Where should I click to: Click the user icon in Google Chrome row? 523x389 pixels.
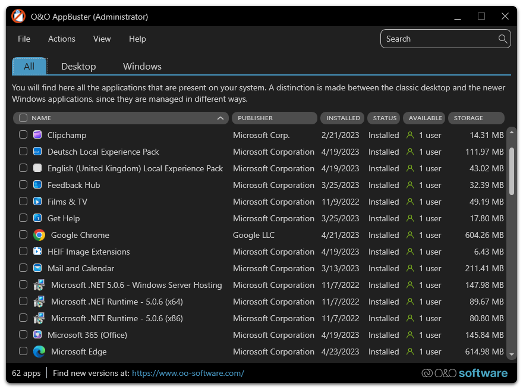[410, 235]
